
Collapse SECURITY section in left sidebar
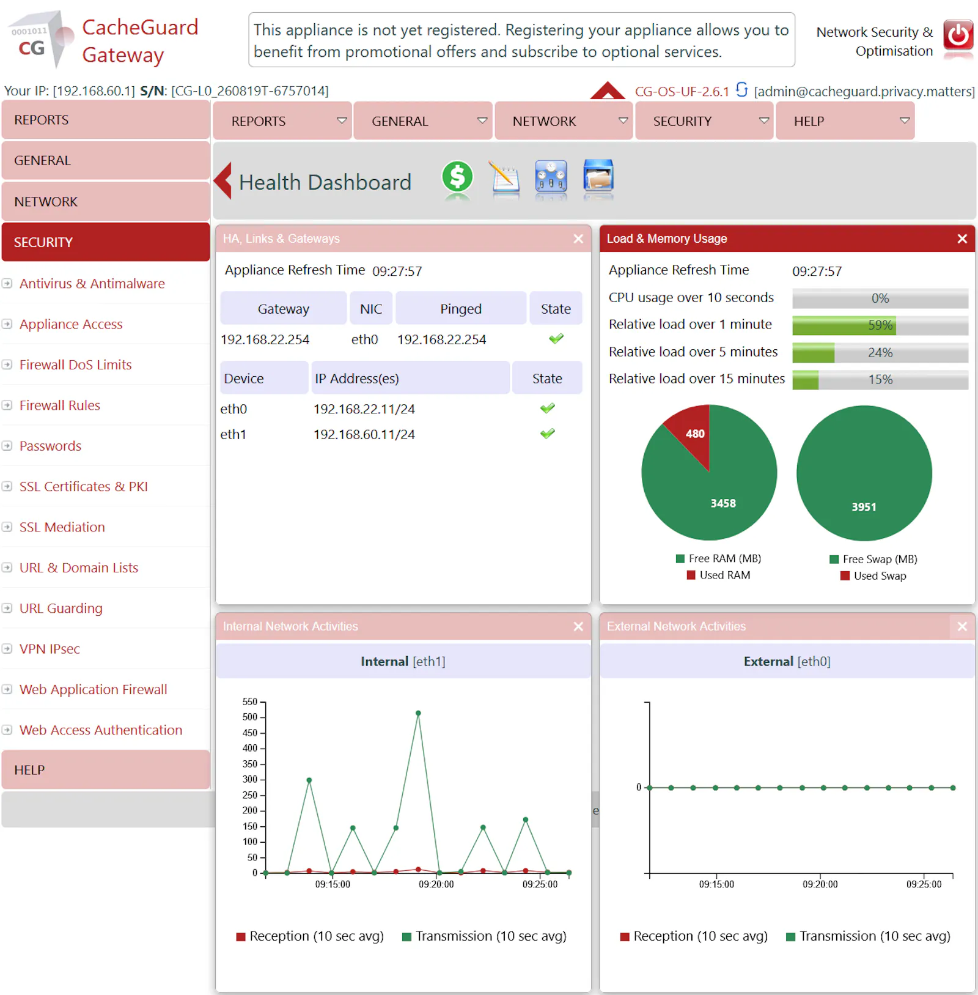(106, 242)
